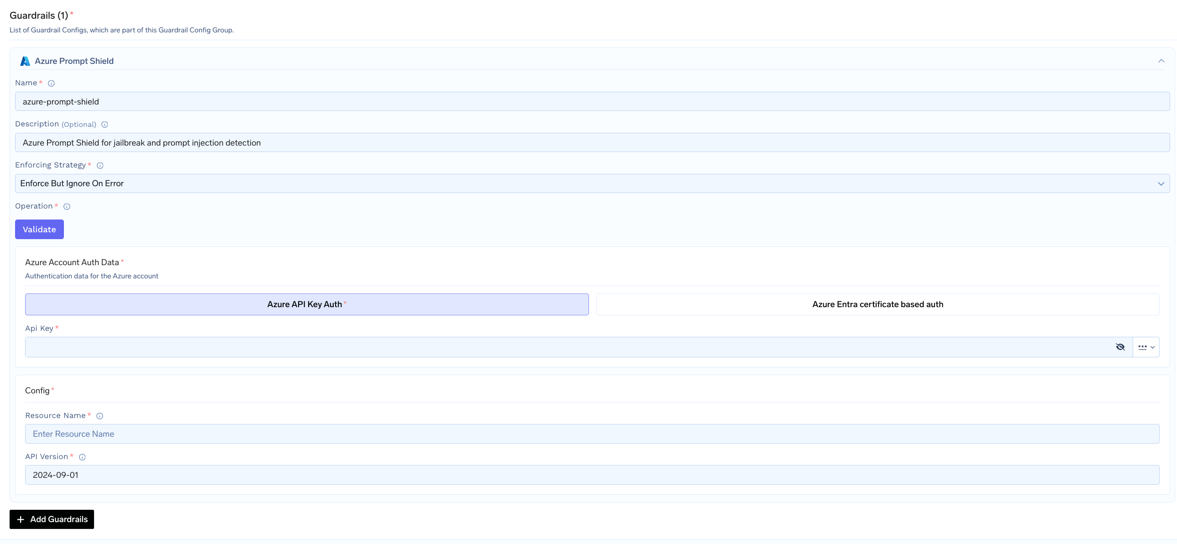Click the Description info icon
Viewport: 1177px width, 544px height.
104,124
